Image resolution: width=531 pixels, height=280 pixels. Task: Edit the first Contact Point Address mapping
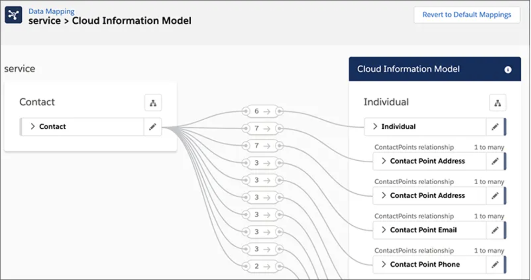(x=495, y=161)
